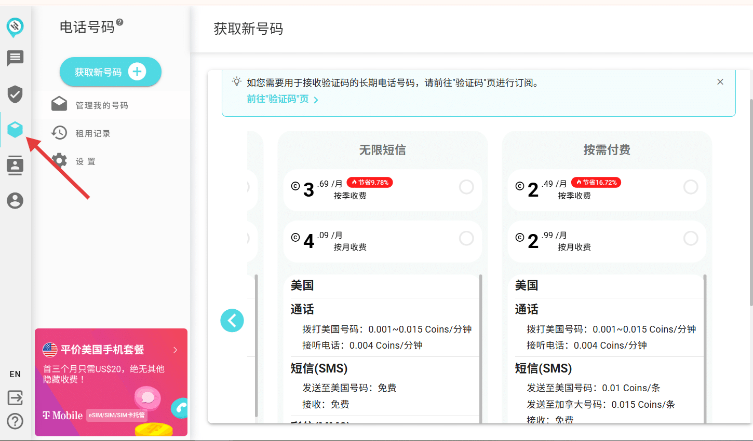The height and width of the screenshot is (441, 753).
Task: Switch language with EN label
Action: click(15, 374)
